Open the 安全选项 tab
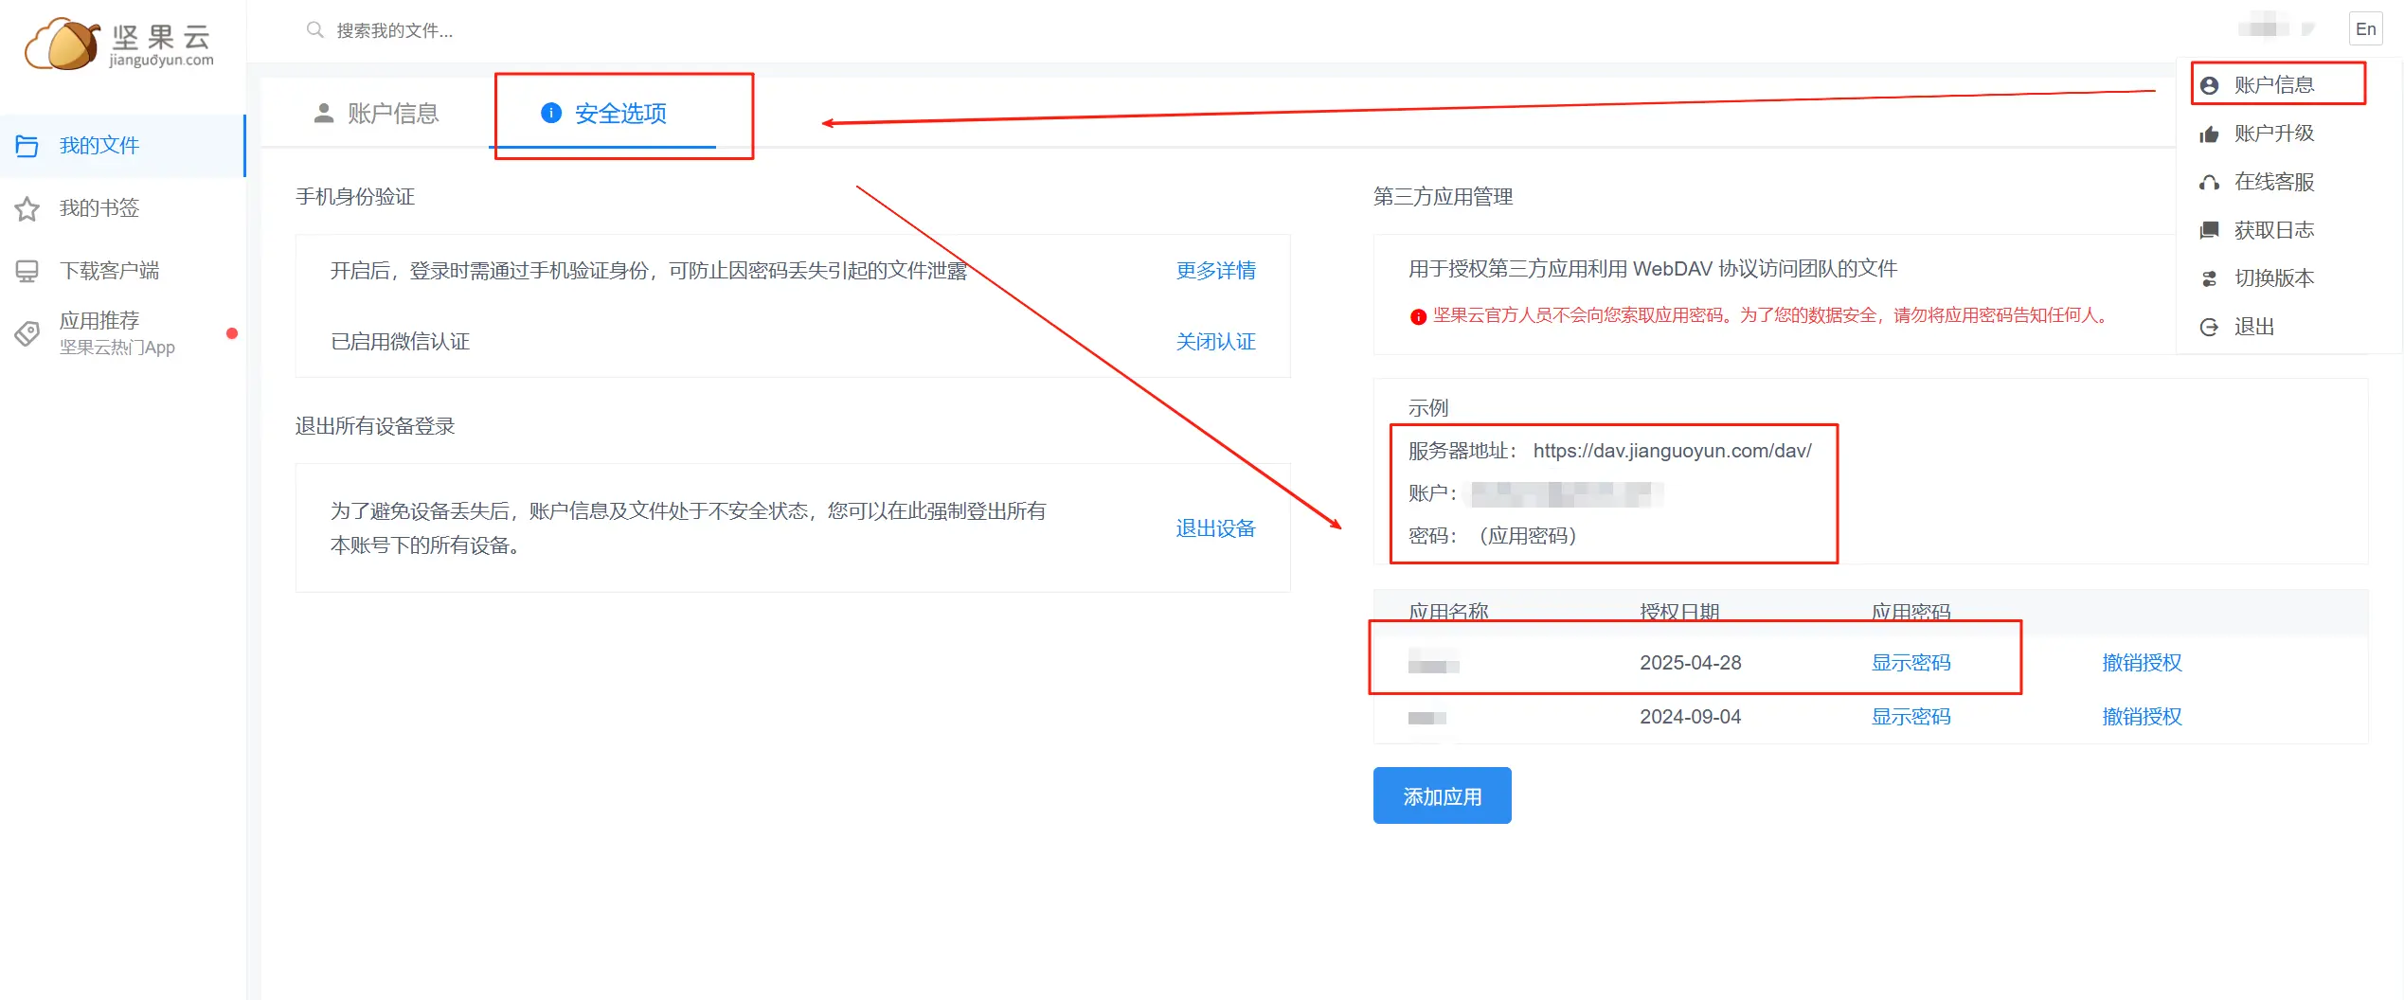Viewport: 2404px width, 1000px height. (x=604, y=114)
